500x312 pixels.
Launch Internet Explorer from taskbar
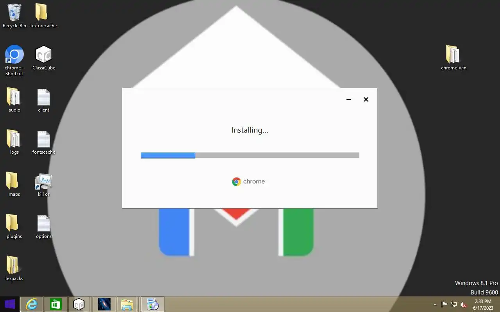click(x=32, y=304)
